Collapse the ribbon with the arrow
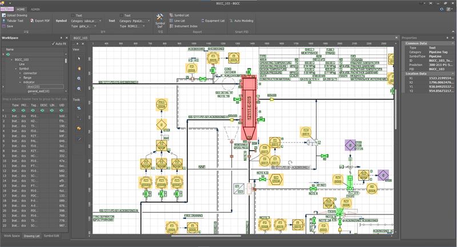457x247 pixels. tap(453, 31)
